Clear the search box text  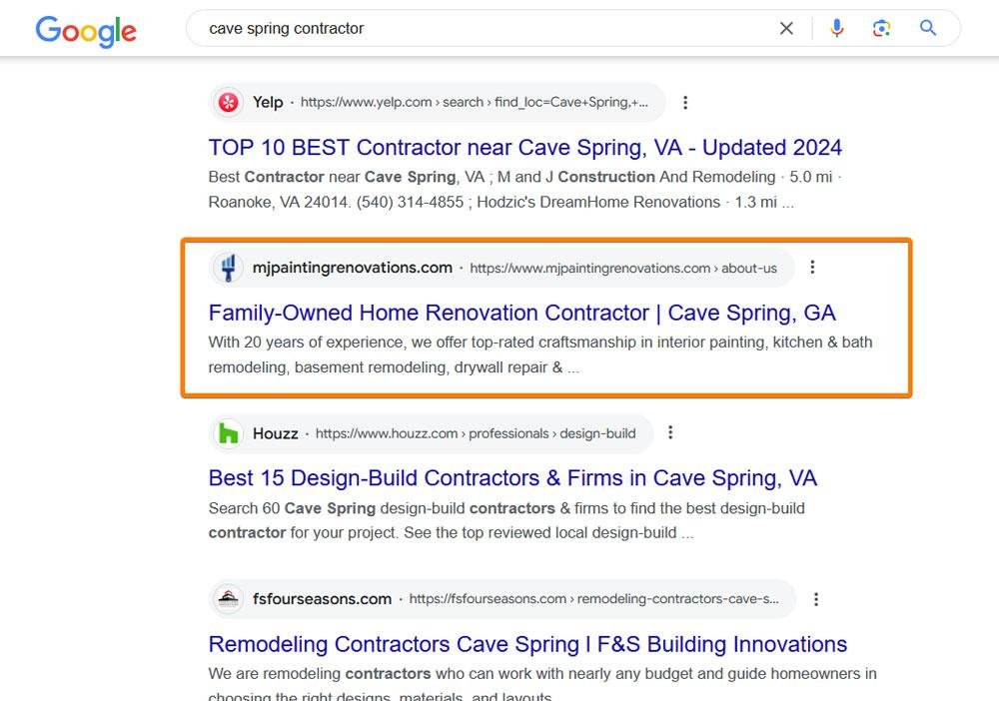click(x=786, y=29)
